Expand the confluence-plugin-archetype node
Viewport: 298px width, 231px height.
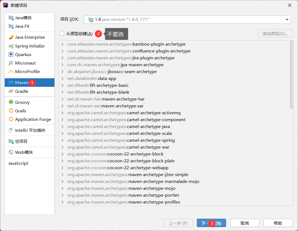point(62,51)
